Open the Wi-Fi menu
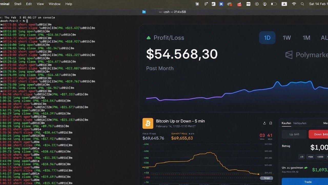 (x=294, y=4)
